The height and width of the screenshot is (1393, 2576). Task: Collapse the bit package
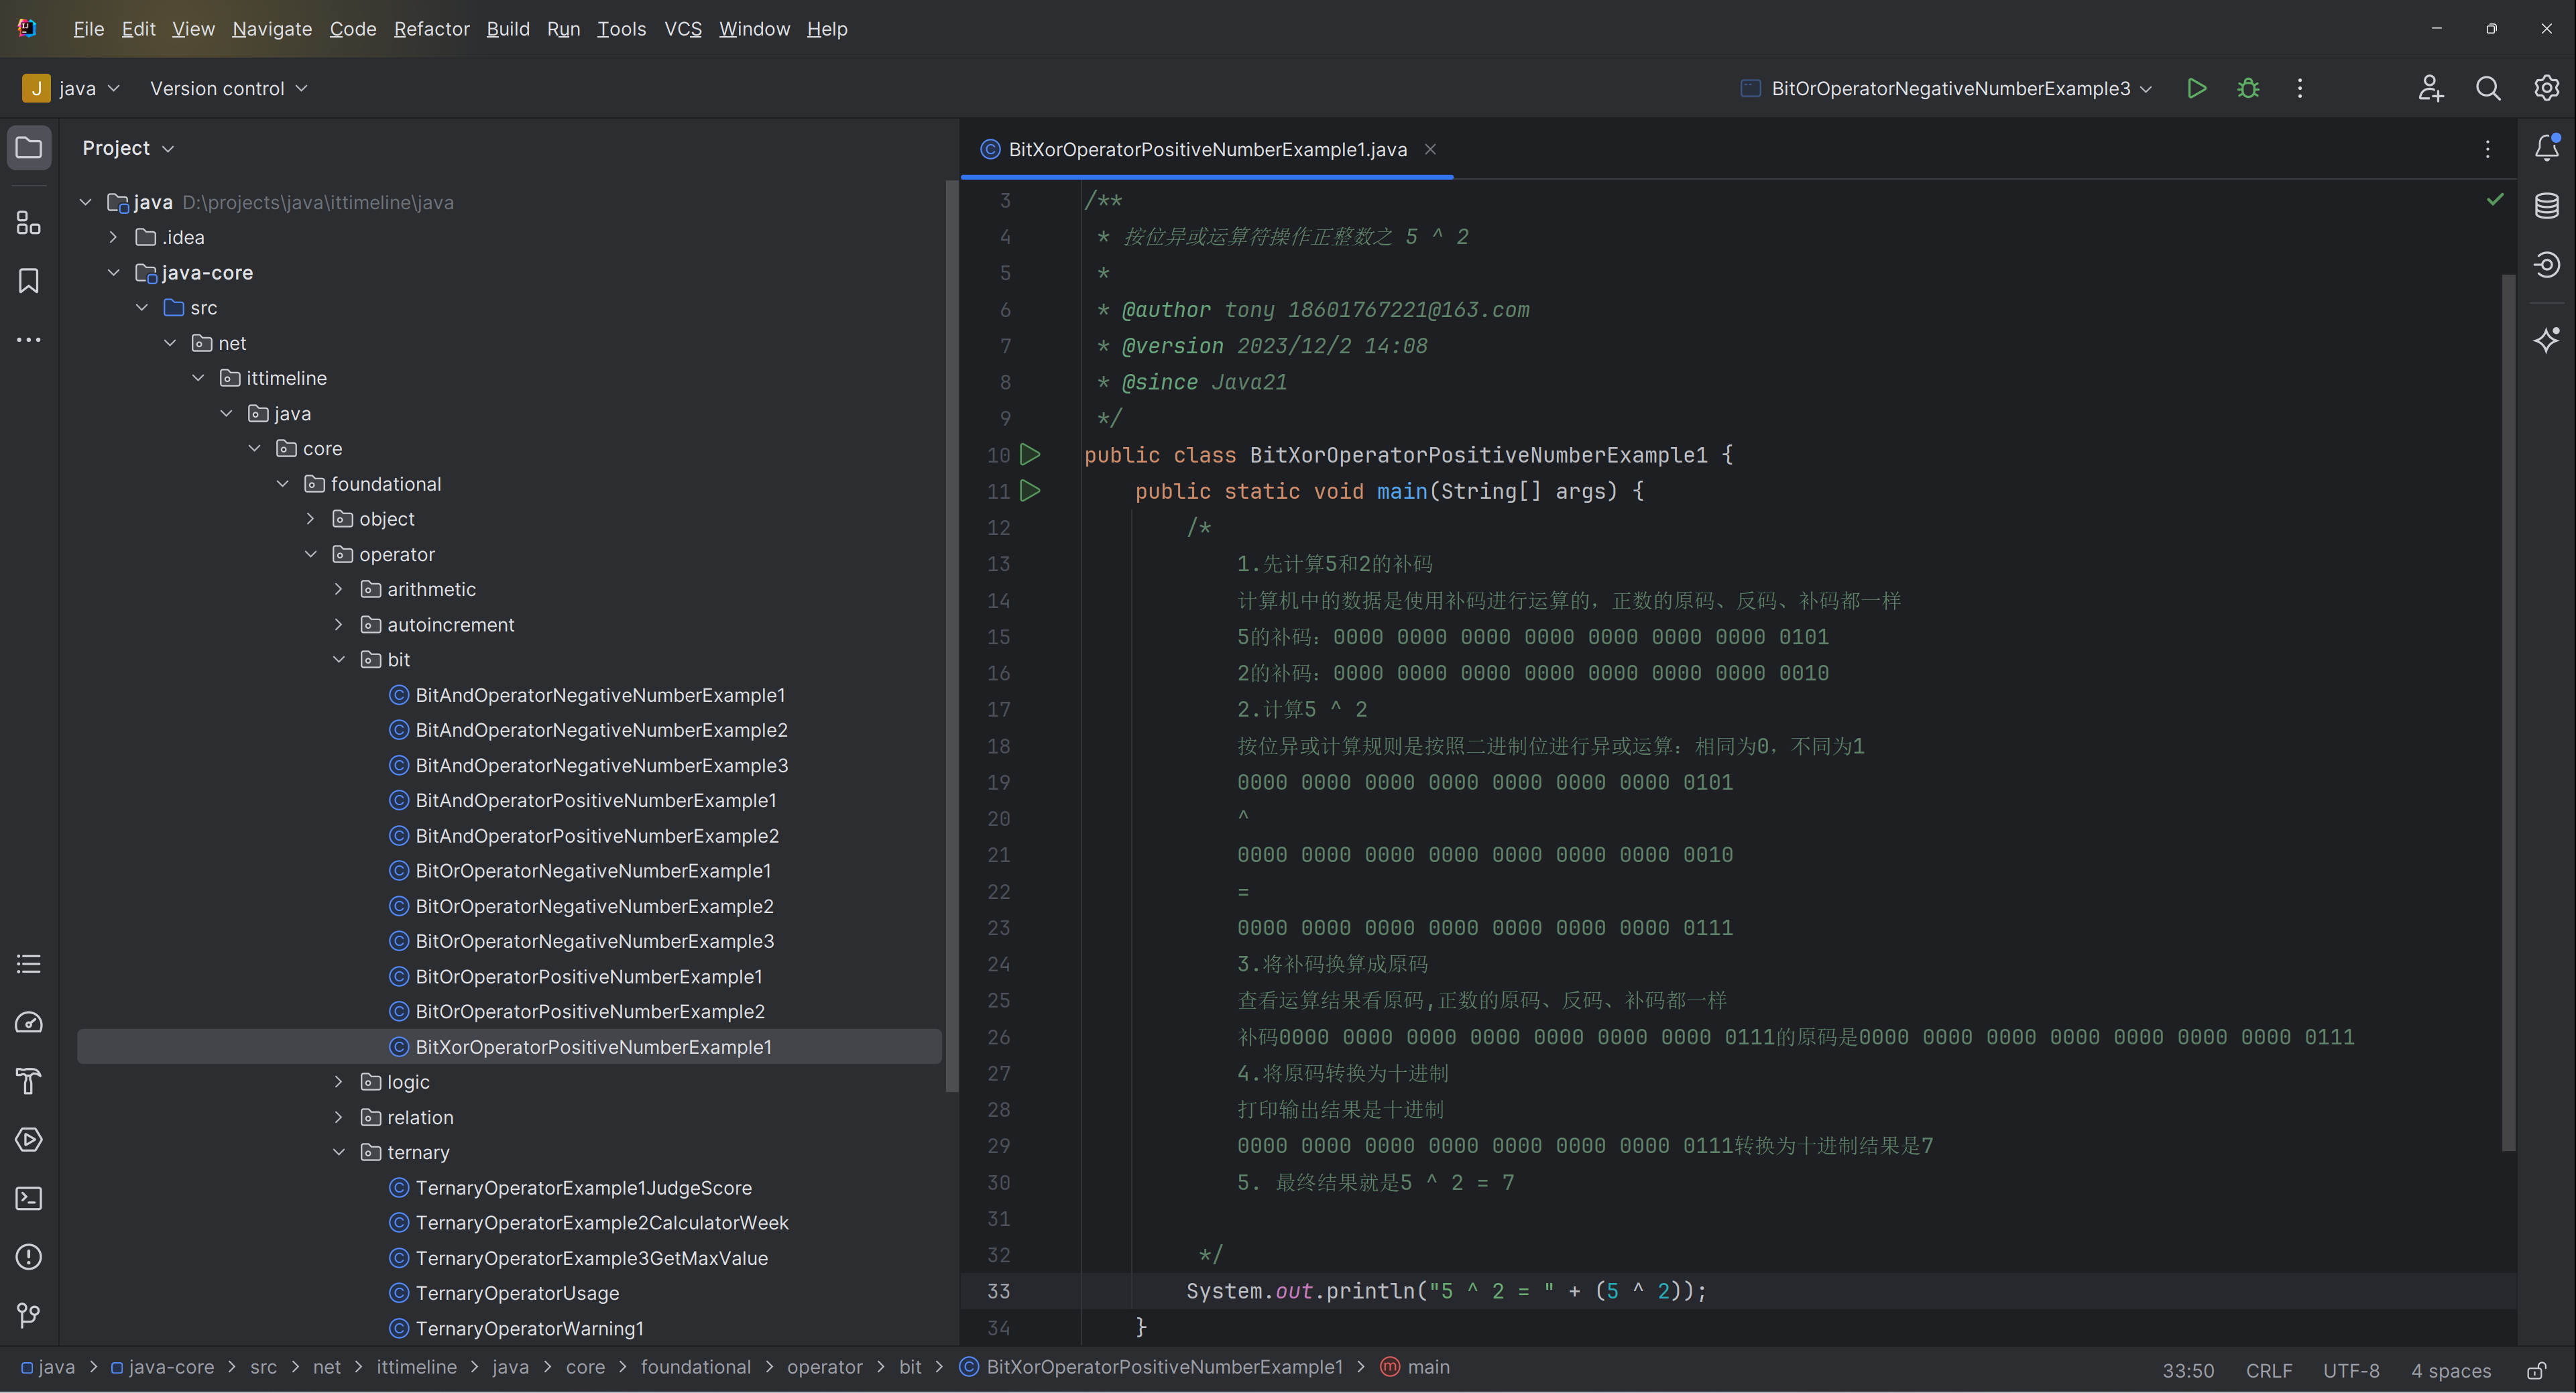339,659
